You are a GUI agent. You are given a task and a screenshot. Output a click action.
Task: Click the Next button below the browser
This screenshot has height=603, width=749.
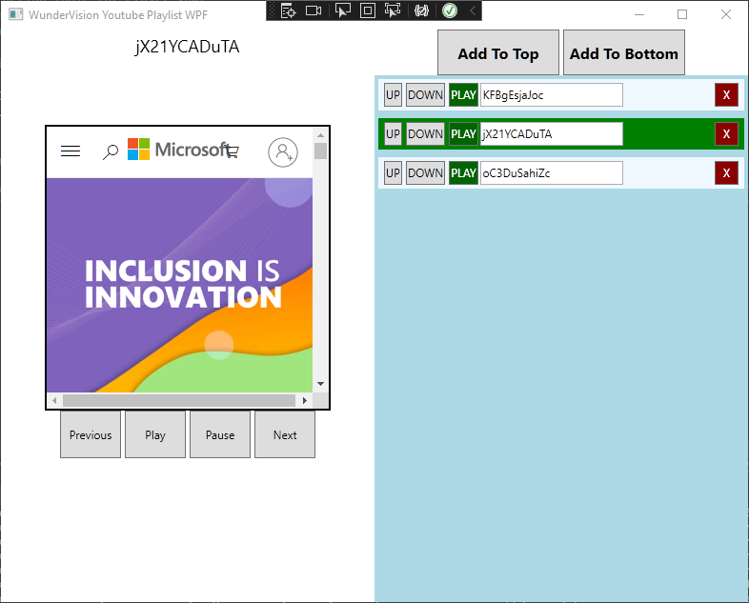pos(285,434)
